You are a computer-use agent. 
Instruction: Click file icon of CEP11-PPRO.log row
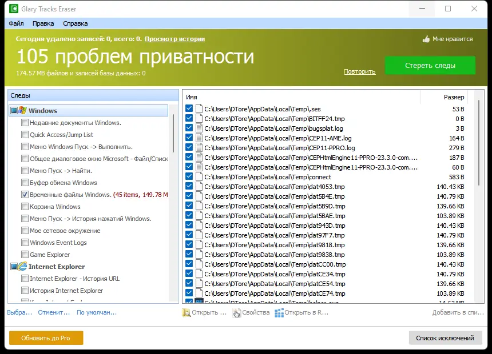pyautogui.click(x=199, y=147)
